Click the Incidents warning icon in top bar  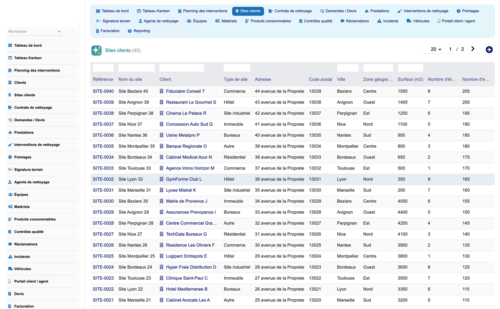pyautogui.click(x=379, y=21)
